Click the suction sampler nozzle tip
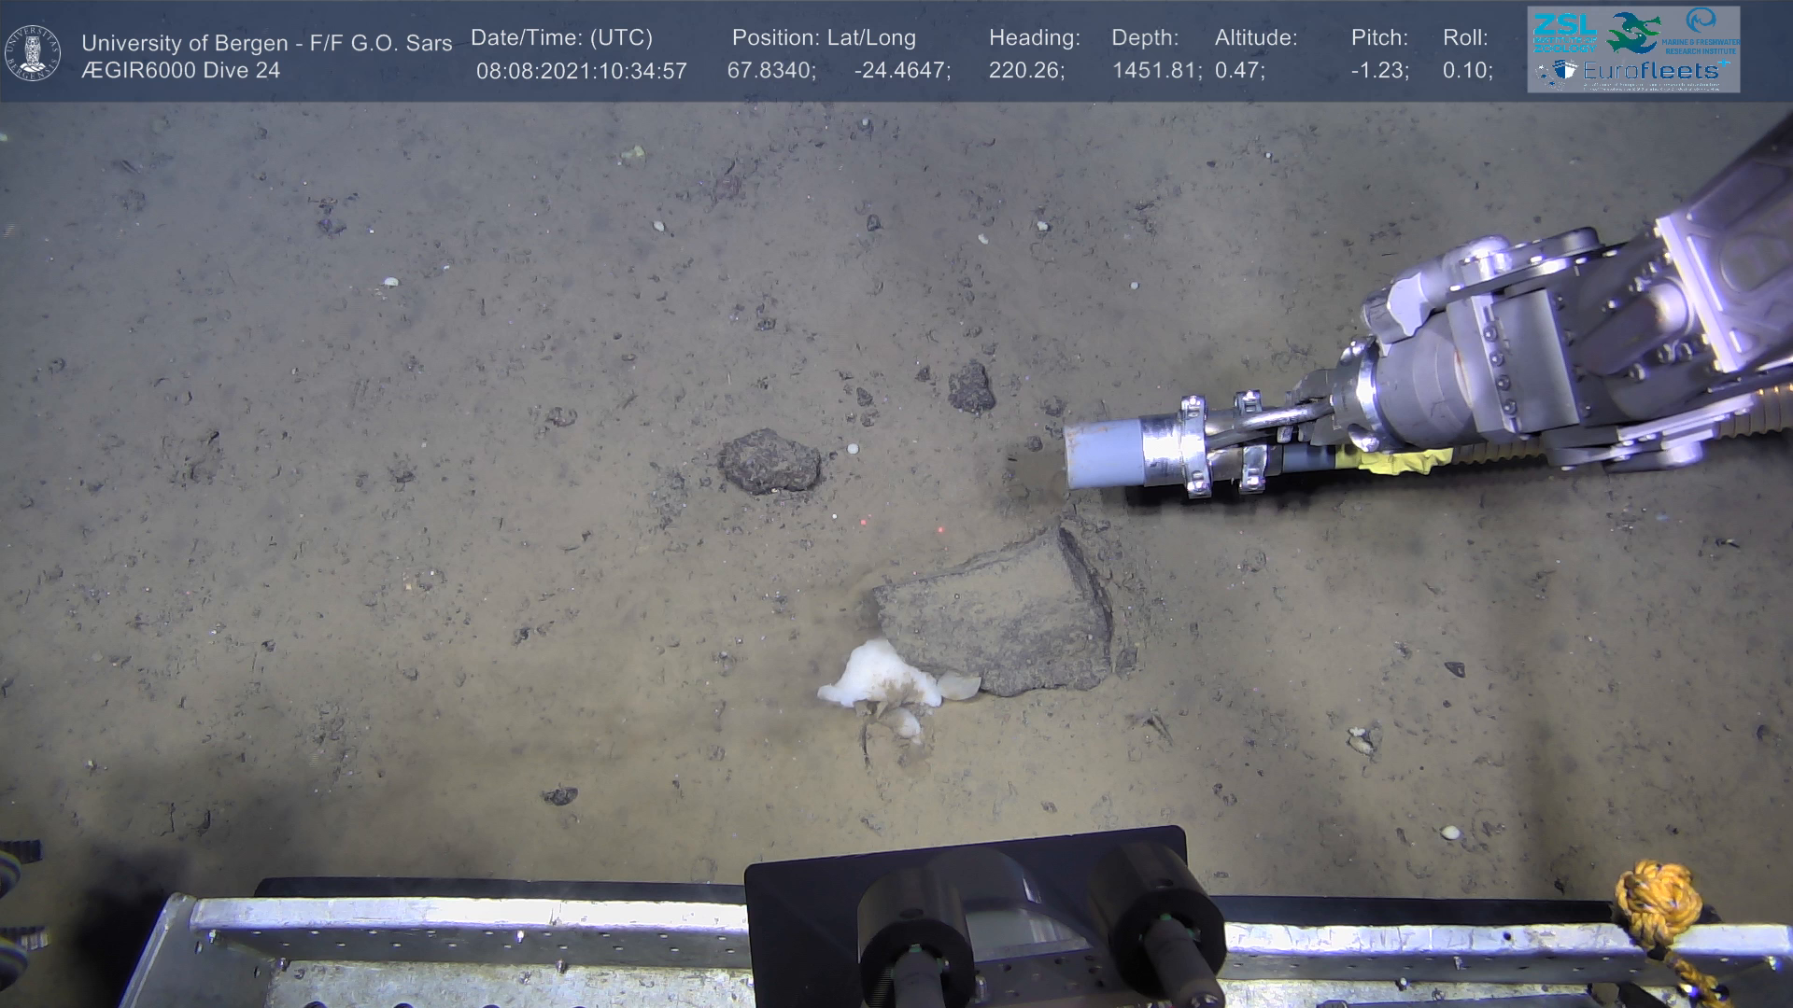 pos(1098,455)
